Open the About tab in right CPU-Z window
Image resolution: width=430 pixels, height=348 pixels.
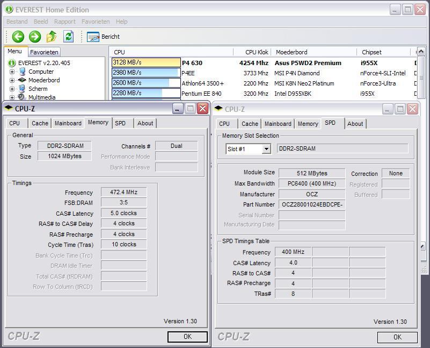coord(355,124)
